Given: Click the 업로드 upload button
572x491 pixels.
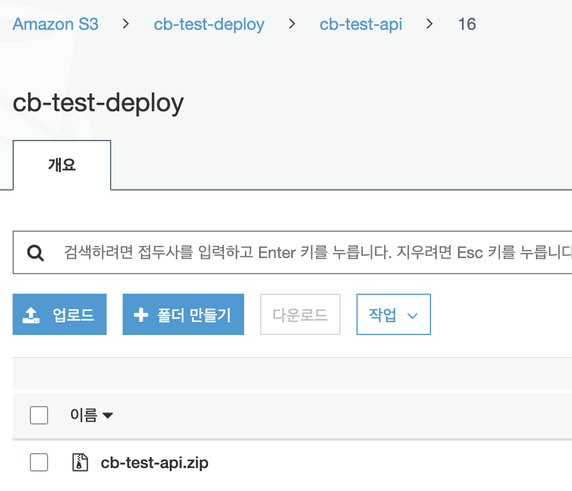Looking at the screenshot, I should pos(60,314).
